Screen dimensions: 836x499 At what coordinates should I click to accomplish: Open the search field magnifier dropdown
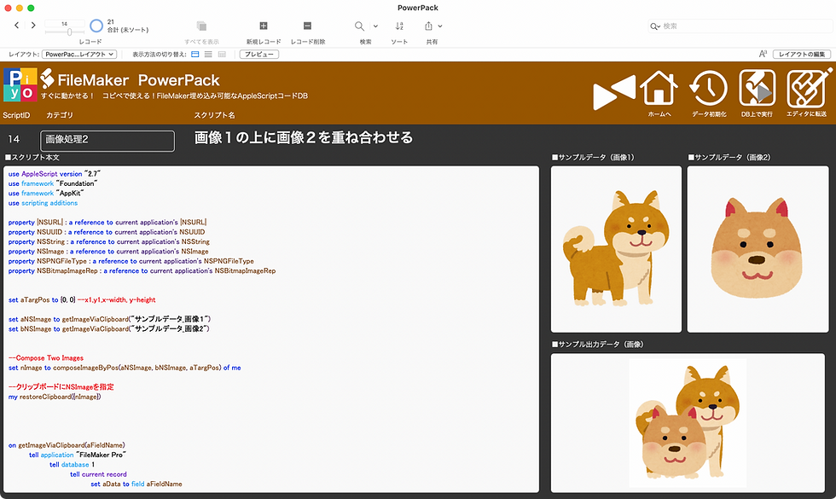[655, 26]
